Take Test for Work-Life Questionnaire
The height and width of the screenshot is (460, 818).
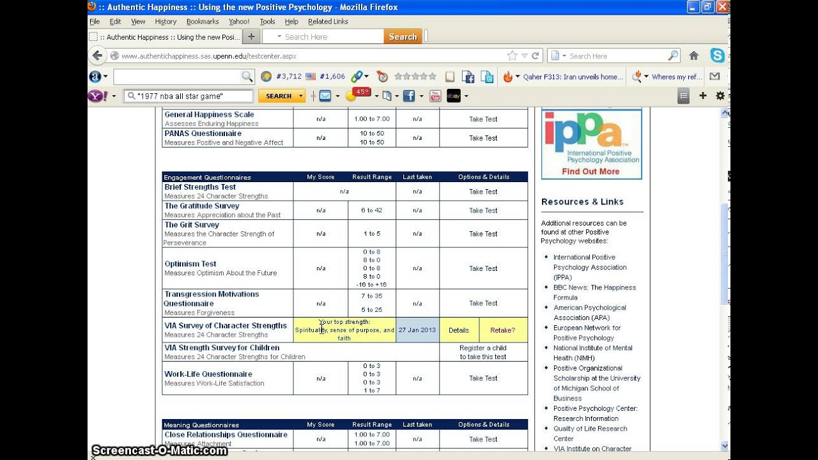[483, 378]
